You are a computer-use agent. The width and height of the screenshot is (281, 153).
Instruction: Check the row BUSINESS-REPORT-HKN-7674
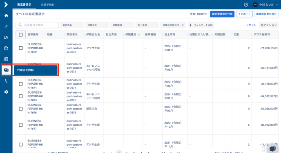coord(20,84)
